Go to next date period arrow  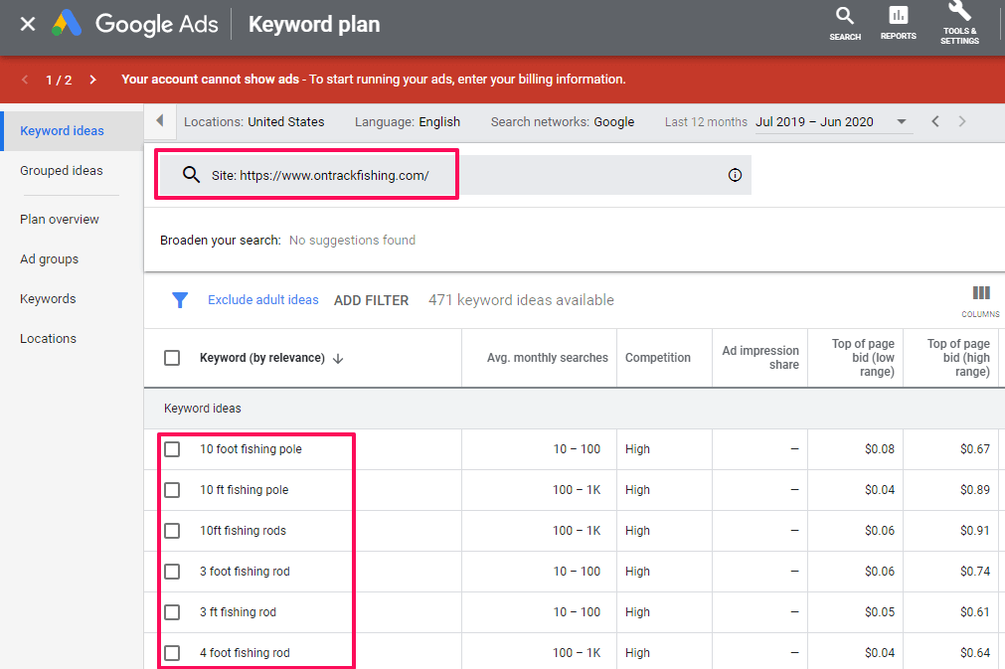pos(962,121)
